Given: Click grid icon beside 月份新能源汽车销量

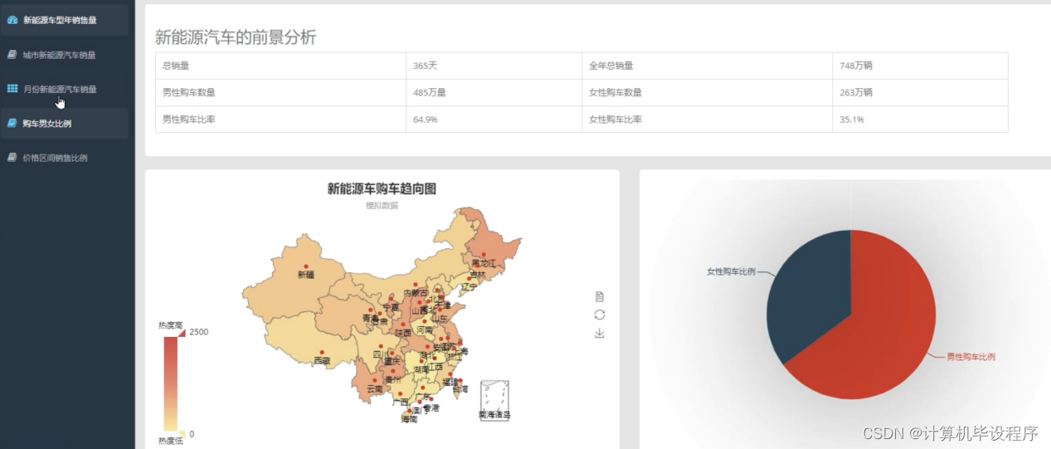Looking at the screenshot, I should (x=12, y=89).
